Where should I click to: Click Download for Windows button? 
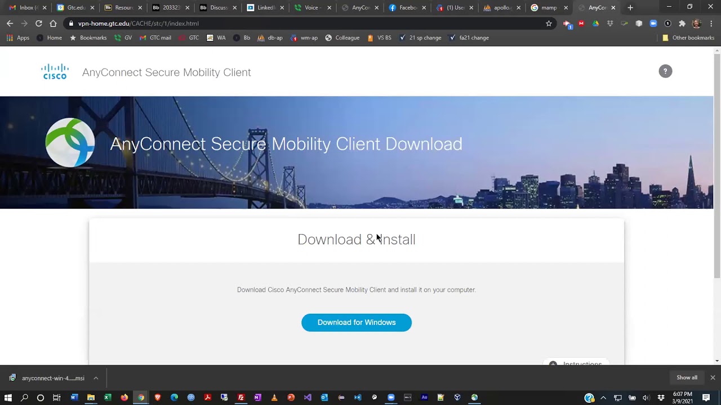click(357, 322)
